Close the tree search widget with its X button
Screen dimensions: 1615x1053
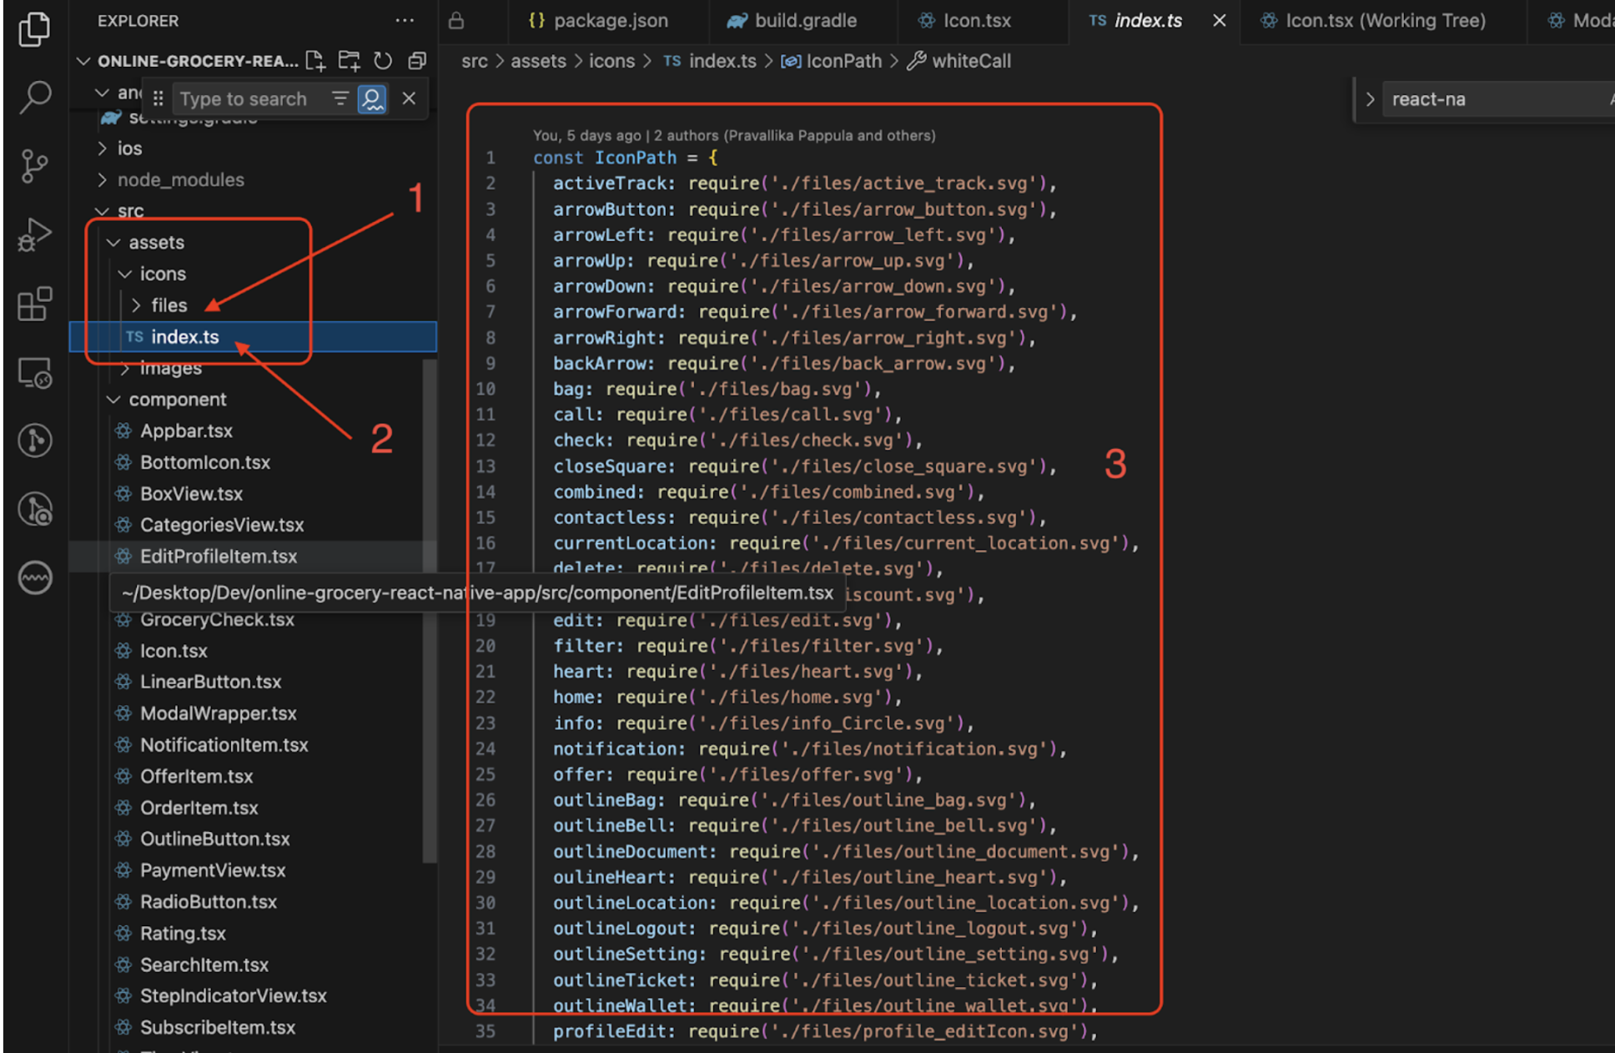click(x=409, y=98)
